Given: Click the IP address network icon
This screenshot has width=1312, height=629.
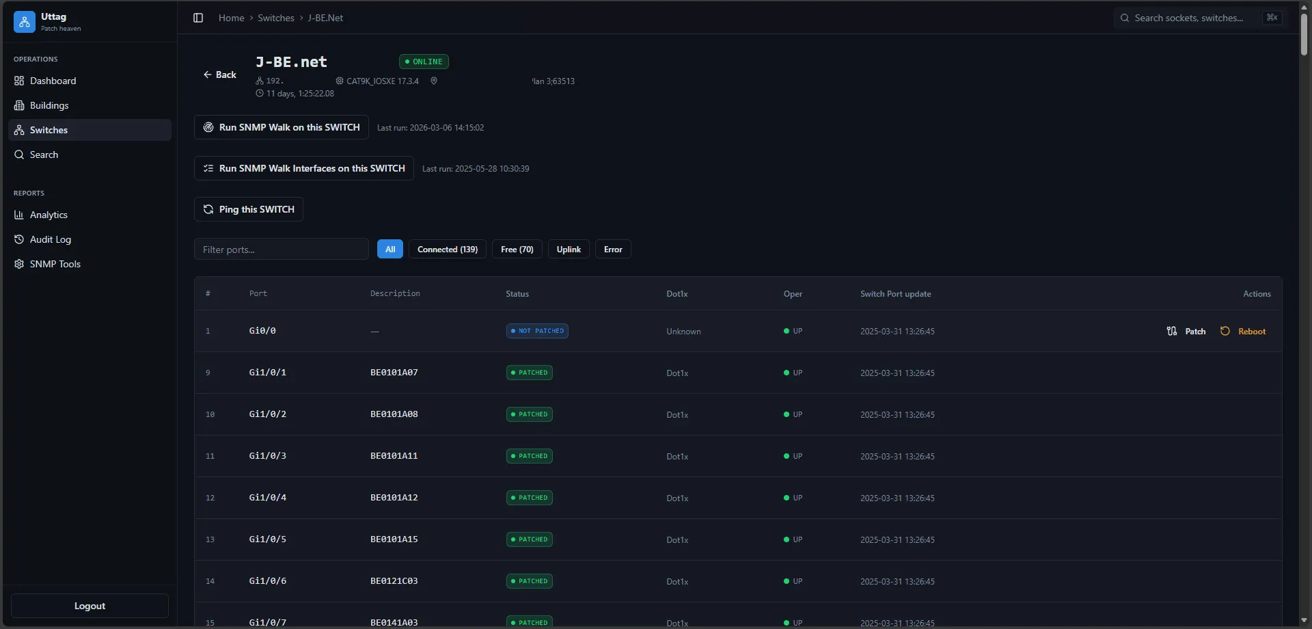Looking at the screenshot, I should click(260, 81).
